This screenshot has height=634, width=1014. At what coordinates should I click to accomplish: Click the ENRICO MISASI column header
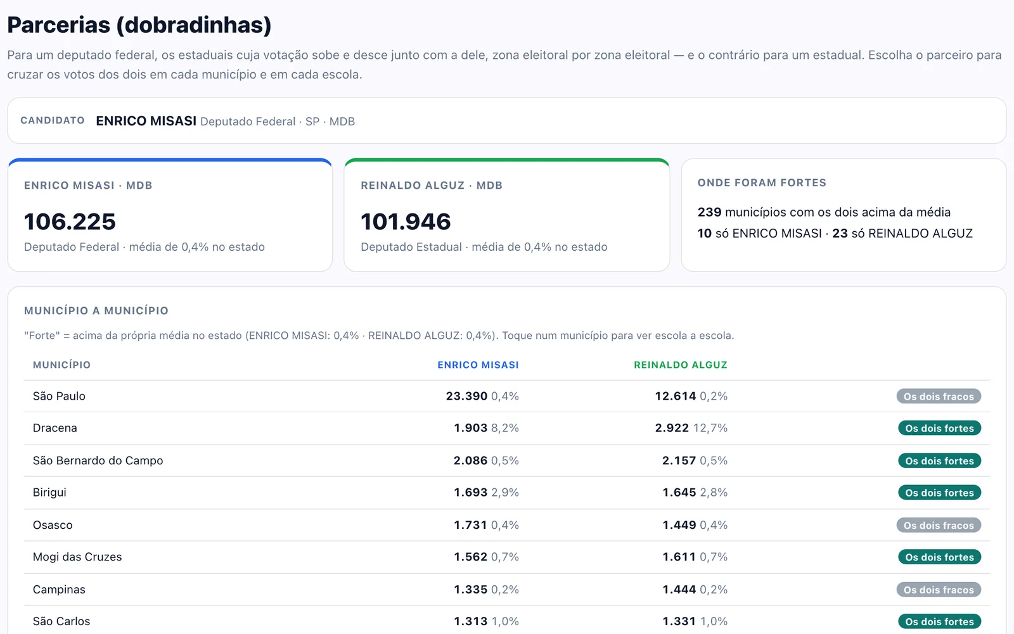(x=478, y=365)
